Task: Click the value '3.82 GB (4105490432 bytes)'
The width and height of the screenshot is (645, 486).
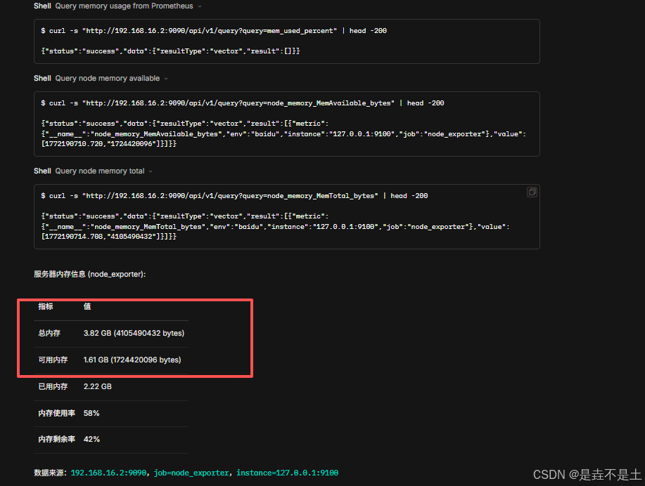Action: tap(134, 333)
